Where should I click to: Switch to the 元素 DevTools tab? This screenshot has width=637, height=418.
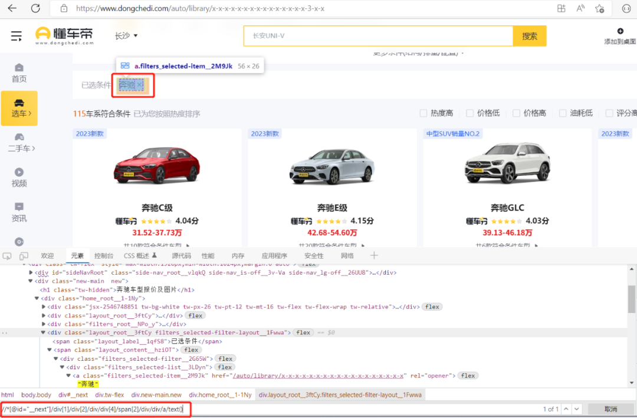(77, 255)
